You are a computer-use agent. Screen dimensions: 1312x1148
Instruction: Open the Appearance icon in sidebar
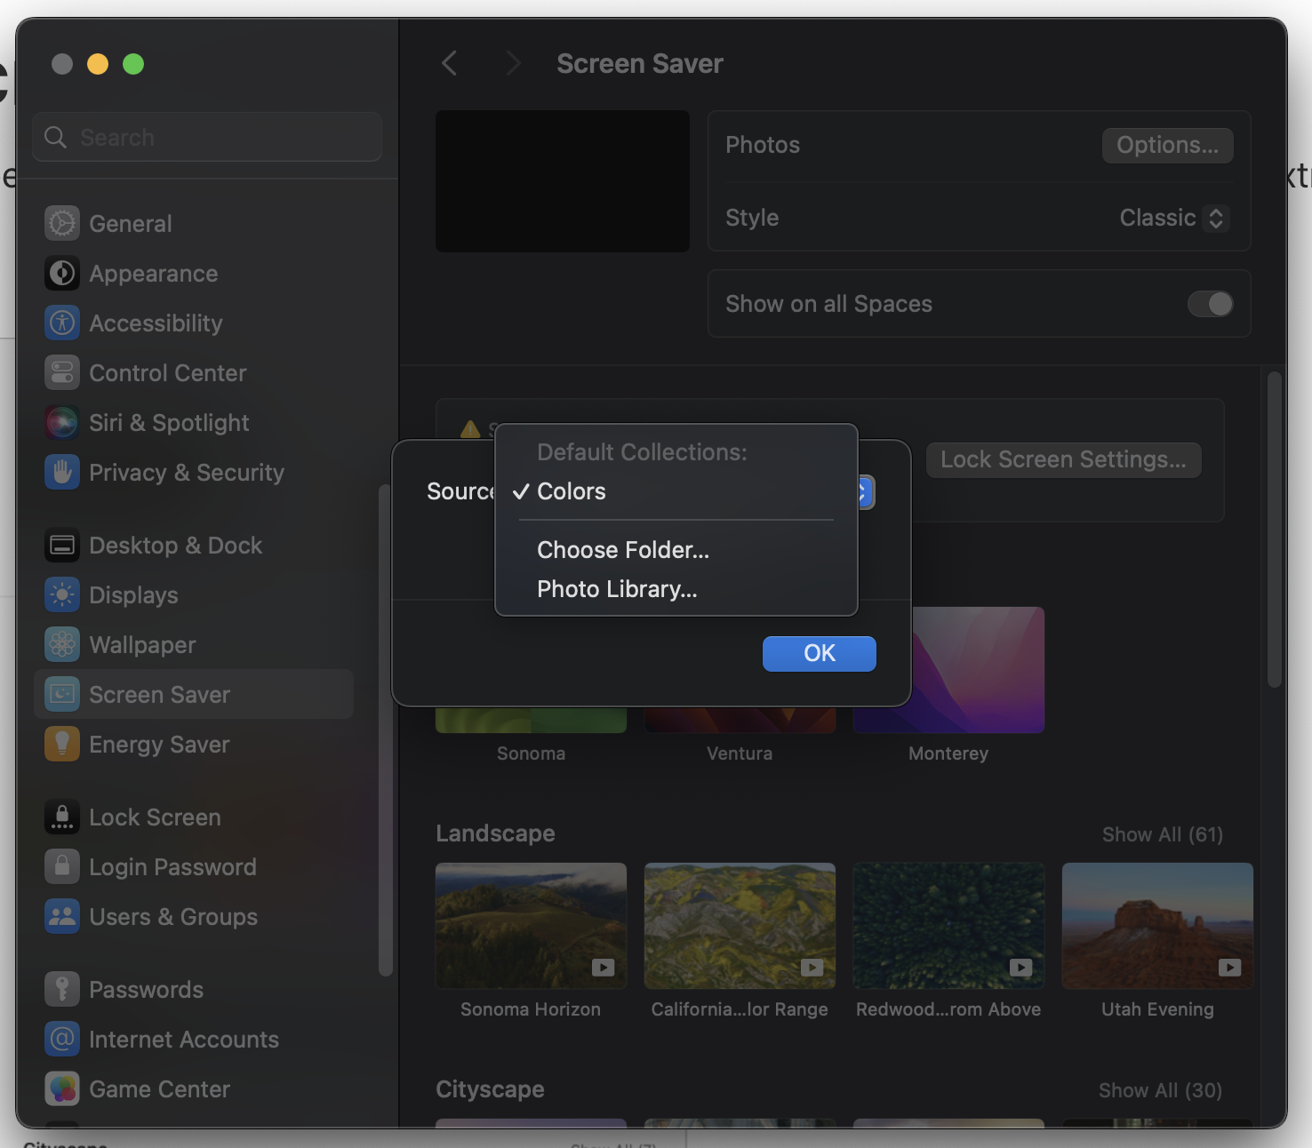pos(62,274)
